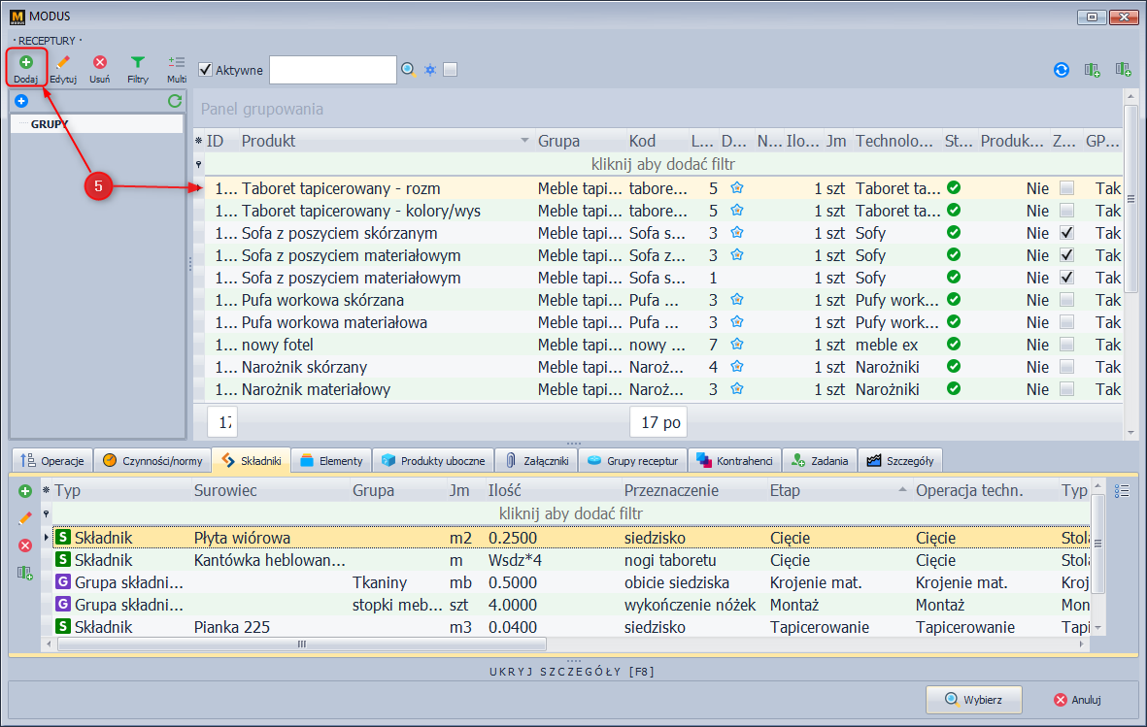Click the Multi edit toolbar icon
1147x727 pixels.
176,63
